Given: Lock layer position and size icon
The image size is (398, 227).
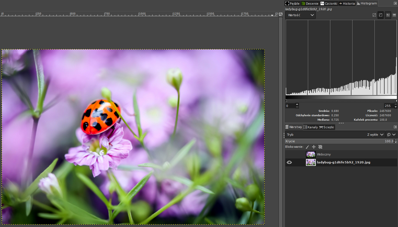Looking at the screenshot, I should tap(314, 147).
